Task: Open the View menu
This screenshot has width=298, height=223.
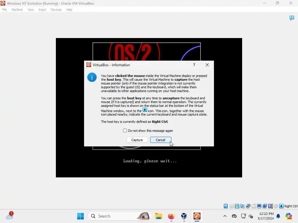Action: [x=30, y=10]
